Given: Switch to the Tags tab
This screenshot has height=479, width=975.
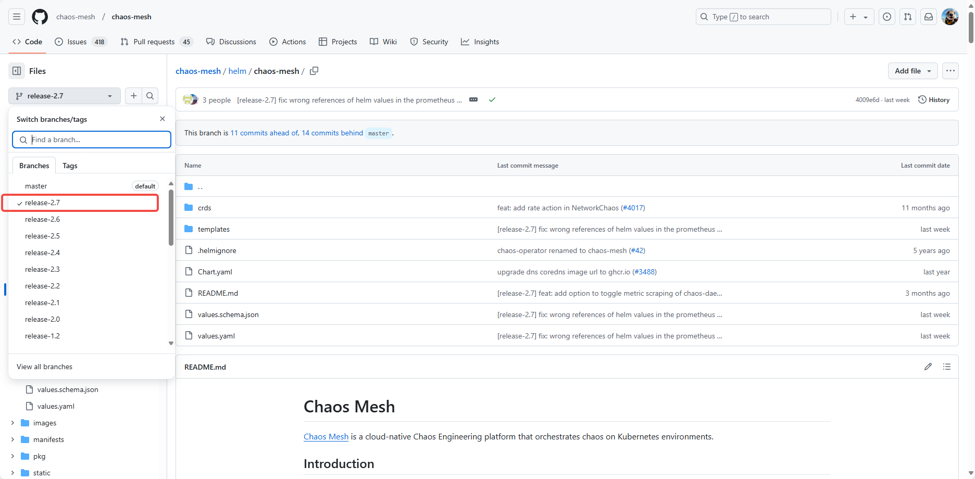Looking at the screenshot, I should (70, 166).
